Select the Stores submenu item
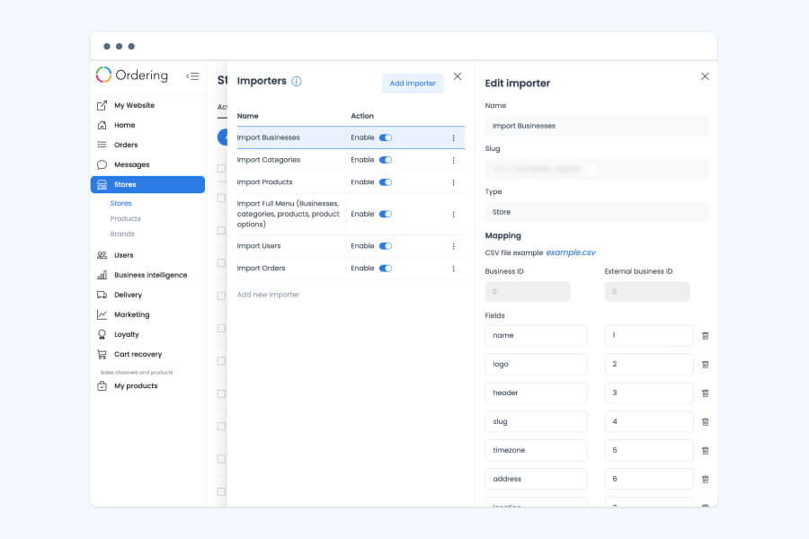 pos(120,203)
